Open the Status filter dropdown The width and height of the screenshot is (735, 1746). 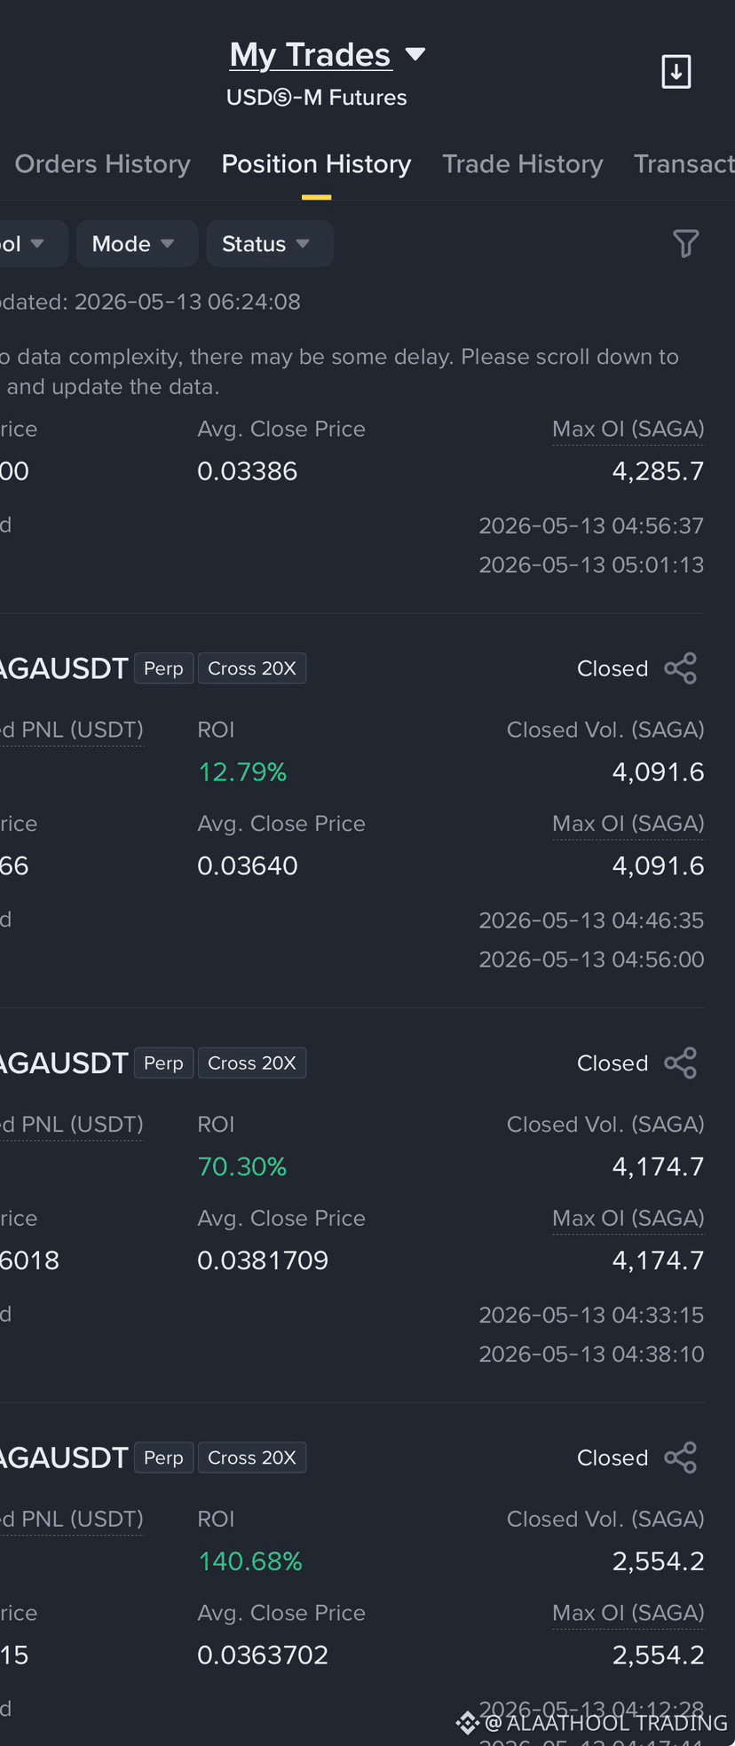270,243
